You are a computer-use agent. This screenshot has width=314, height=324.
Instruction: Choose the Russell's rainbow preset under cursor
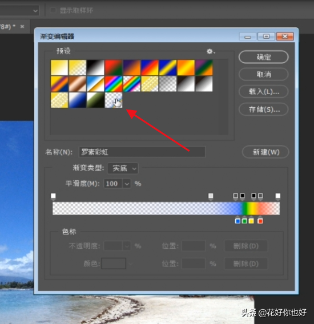coord(114,100)
